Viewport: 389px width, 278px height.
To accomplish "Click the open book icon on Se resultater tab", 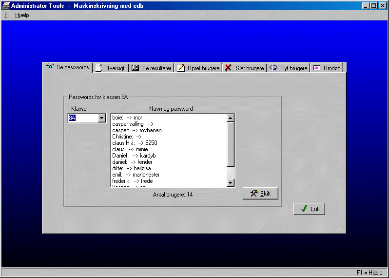I will tap(135, 68).
